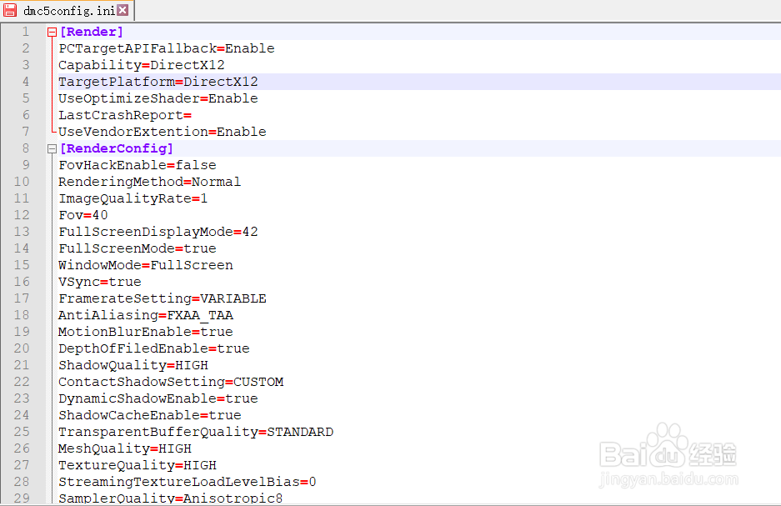Close the dmc5config.ini tab
This screenshot has width=781, height=506.
pyautogui.click(x=123, y=10)
